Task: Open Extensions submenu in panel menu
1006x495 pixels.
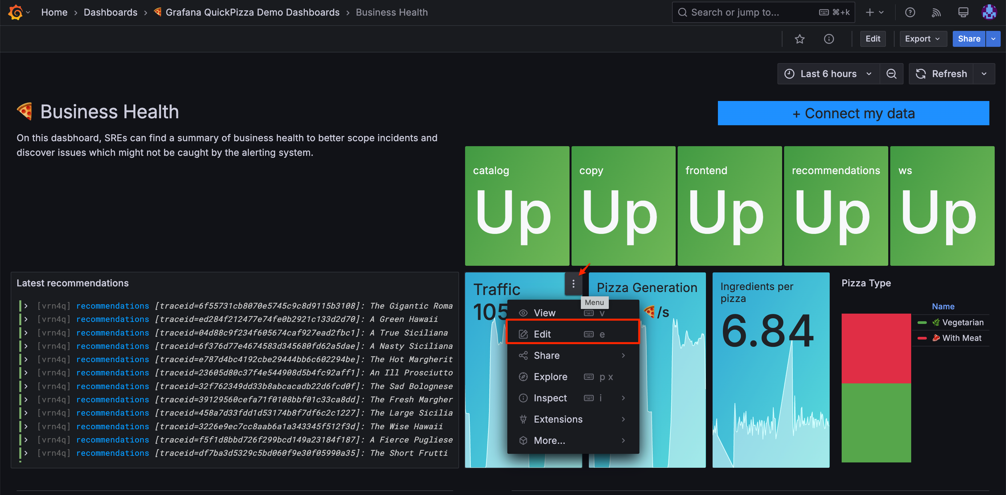Action: coord(573,419)
